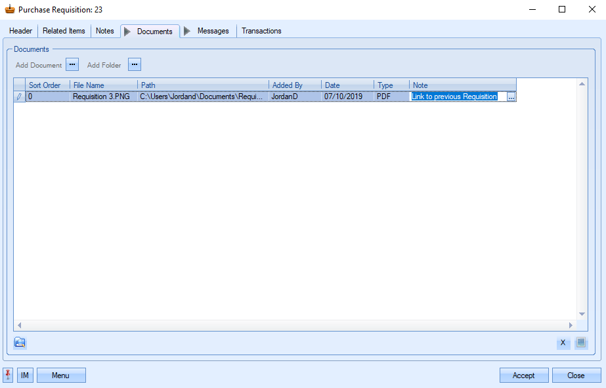Click the ellipsis button beside Add Document
The width and height of the screenshot is (606, 388).
[x=72, y=64]
